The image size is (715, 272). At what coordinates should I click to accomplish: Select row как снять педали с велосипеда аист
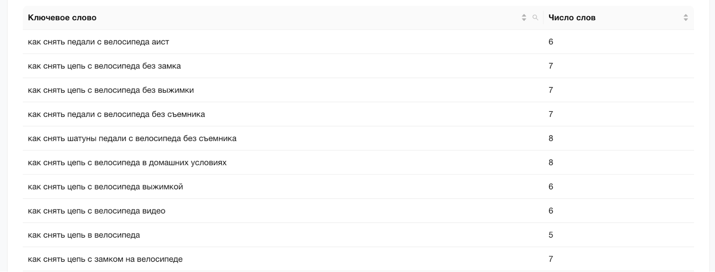click(98, 42)
